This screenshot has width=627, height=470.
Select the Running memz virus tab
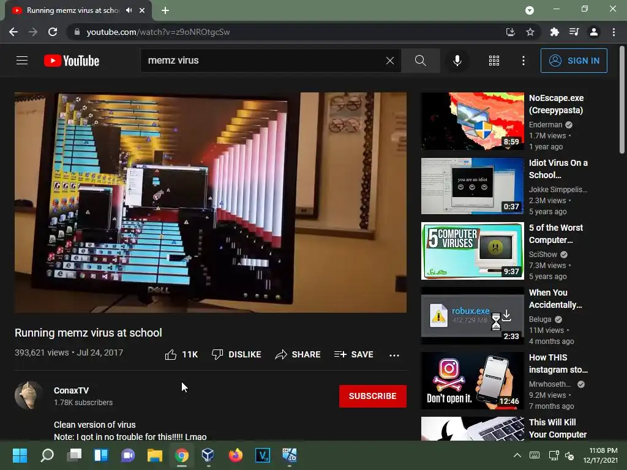coord(78,10)
